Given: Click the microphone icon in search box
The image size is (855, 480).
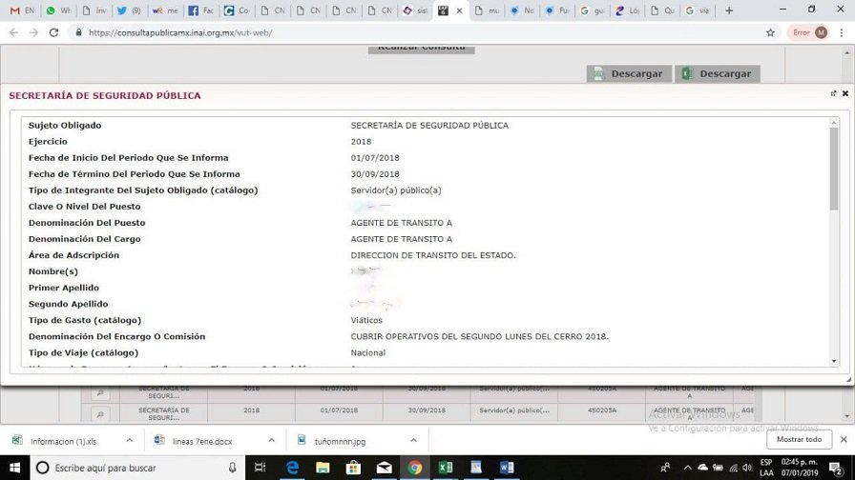Looking at the screenshot, I should tap(232, 468).
